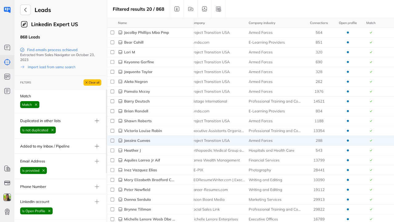Image resolution: width=394 pixels, height=222 pixels.
Task: Open the Leads target icon in sidebar
Action: [x=7, y=62]
